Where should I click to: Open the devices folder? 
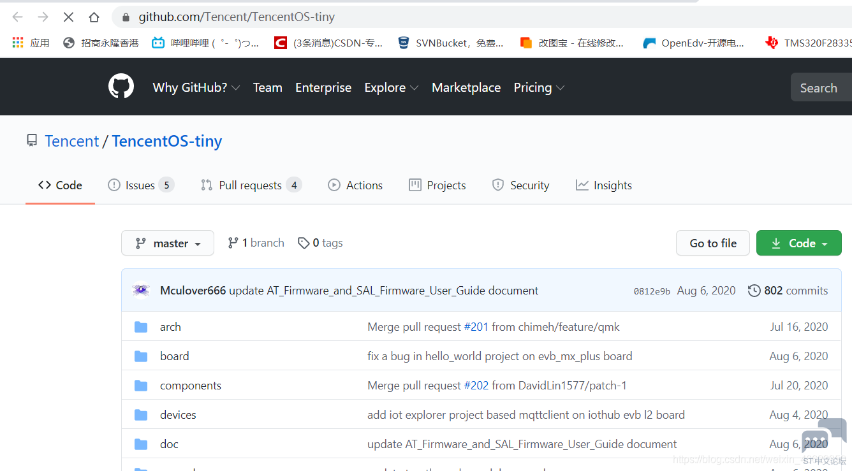click(178, 415)
